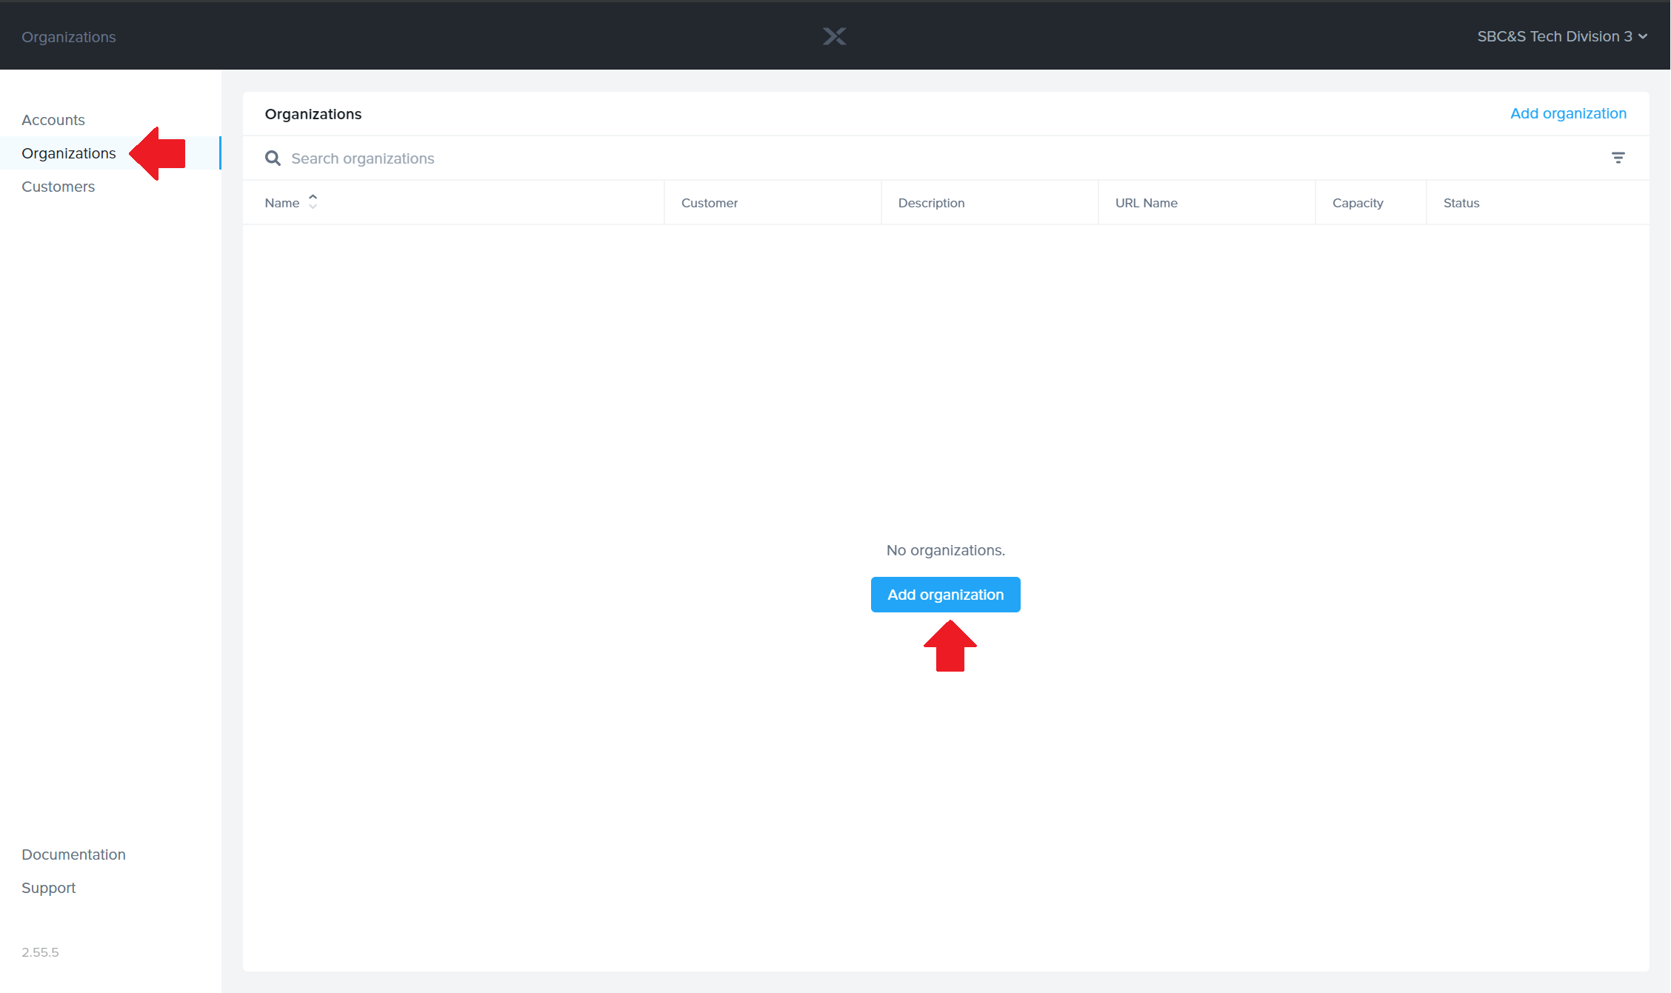Image resolution: width=1671 pixels, height=993 pixels.
Task: Open the Support link in sidebar
Action: 49,888
